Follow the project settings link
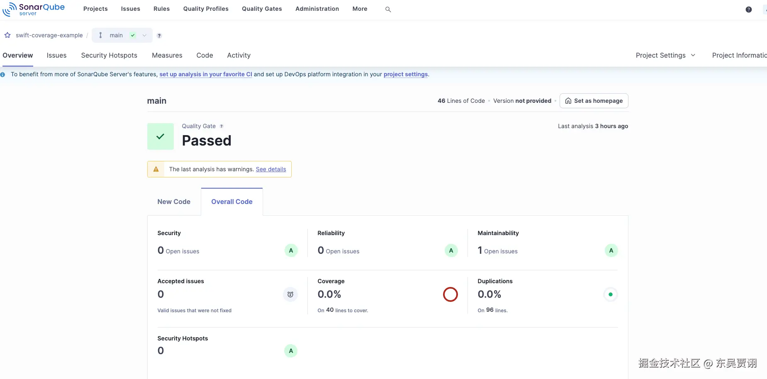Screen dimensions: 767x379 click(405, 74)
